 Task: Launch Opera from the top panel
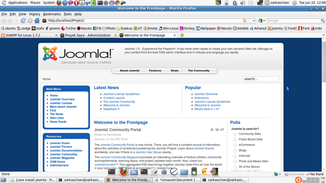[76, 3]
